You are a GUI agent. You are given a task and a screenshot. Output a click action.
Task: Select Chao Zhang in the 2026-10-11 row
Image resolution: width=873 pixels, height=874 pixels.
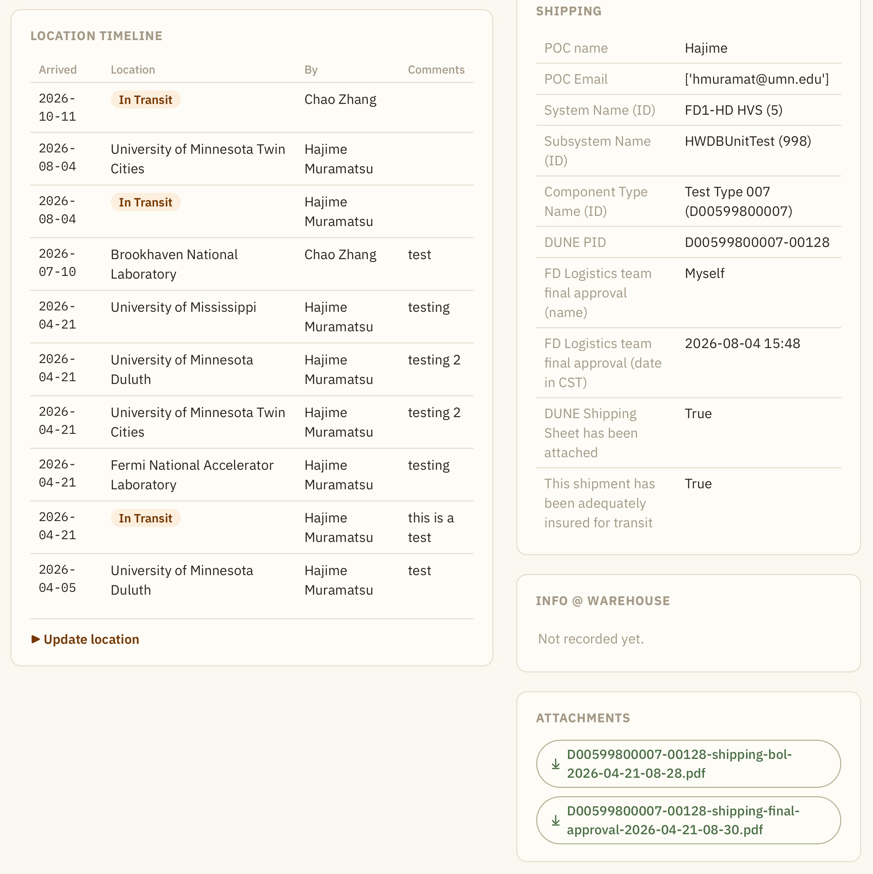340,99
